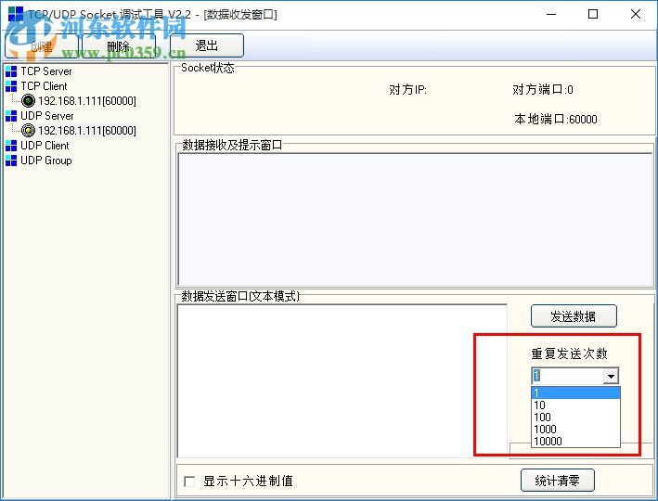Click inside the data send text area
658x501 pixels.
coord(342,380)
